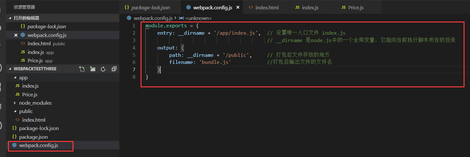
Task: Click the filename keyword on line 6
Action: coord(181,62)
